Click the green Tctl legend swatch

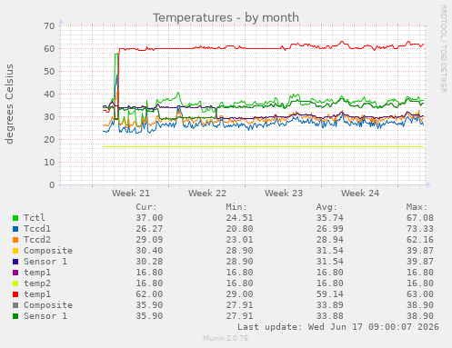tap(15, 218)
